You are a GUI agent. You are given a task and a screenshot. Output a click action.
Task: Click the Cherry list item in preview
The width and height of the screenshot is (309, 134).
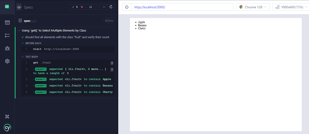pos(142,28)
